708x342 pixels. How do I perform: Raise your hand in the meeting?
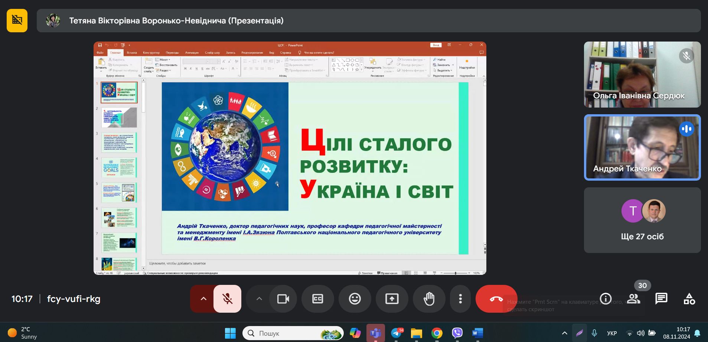coord(429,299)
